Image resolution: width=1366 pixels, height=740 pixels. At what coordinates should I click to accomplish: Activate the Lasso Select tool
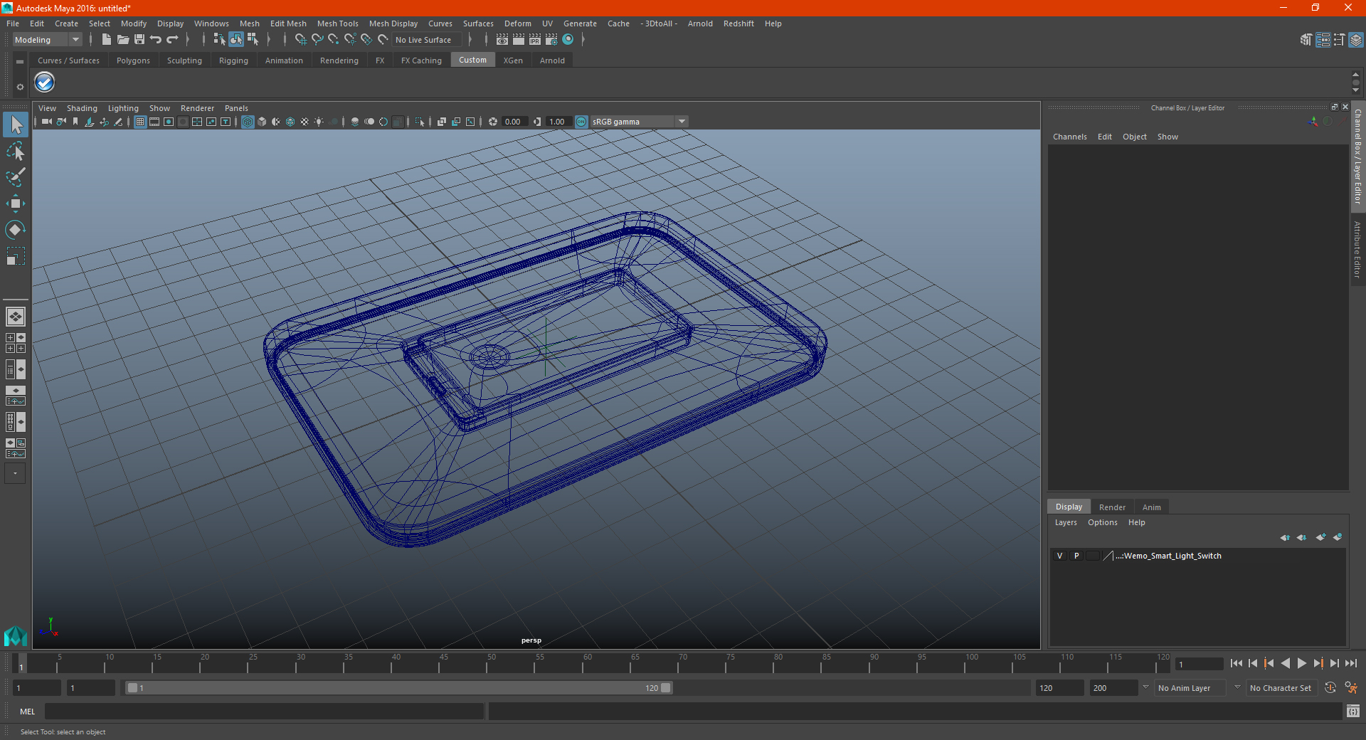pos(16,151)
